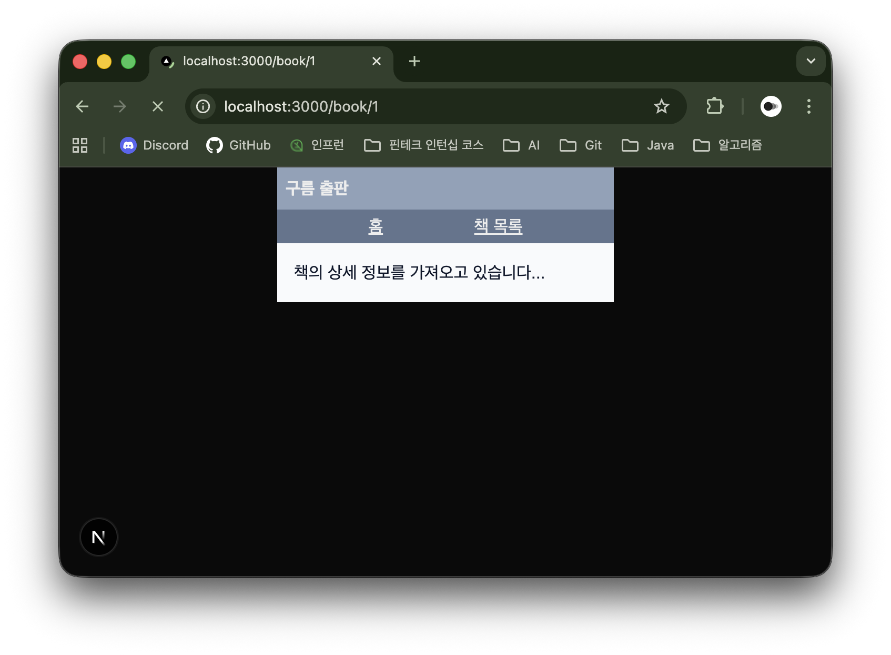Close the localhost:3000/book/1 tab
This screenshot has width=891, height=655.
(376, 62)
